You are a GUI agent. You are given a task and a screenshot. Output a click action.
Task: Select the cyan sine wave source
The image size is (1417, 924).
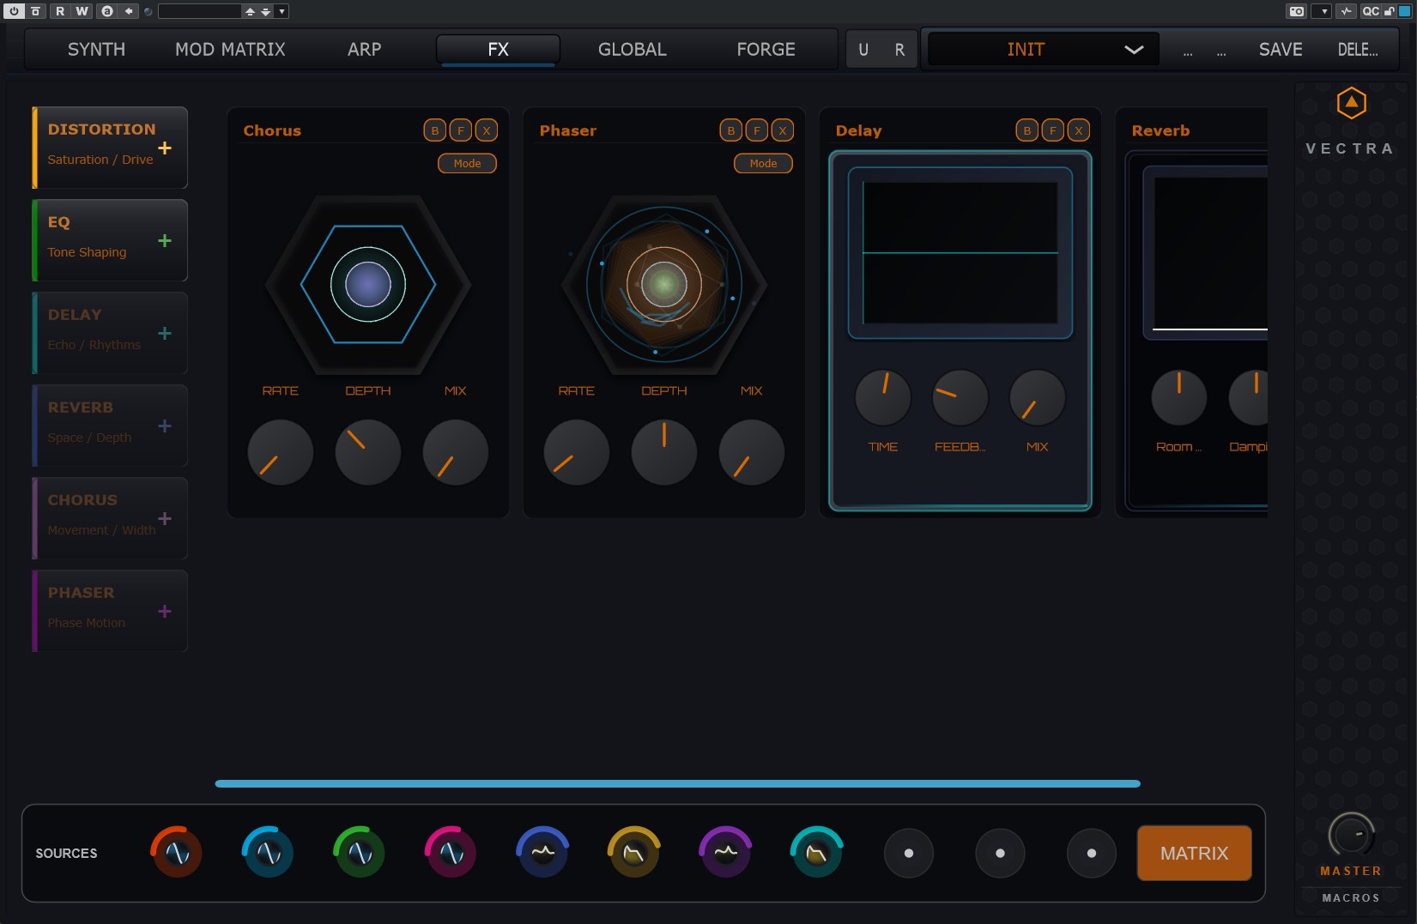point(269,853)
